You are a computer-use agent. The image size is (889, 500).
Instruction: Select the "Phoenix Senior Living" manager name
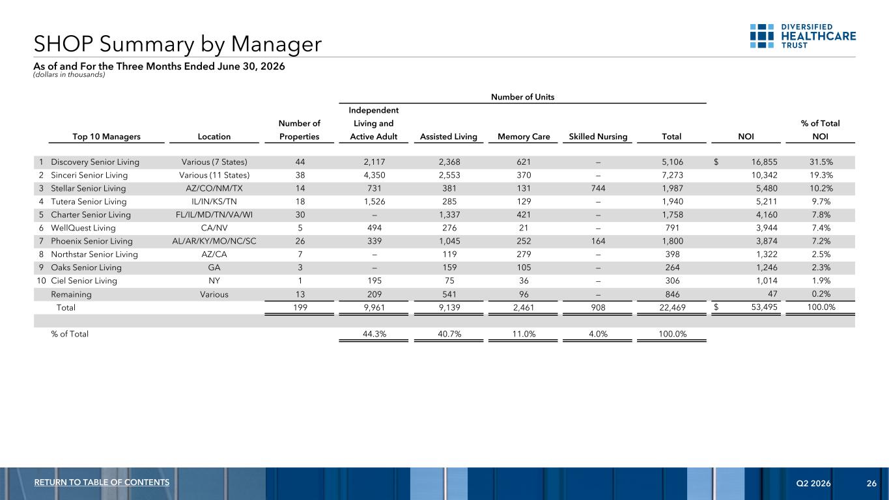(x=91, y=241)
